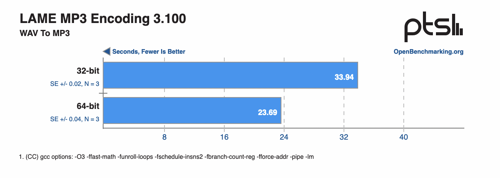Click the WAV To MP3 subtitle

click(x=44, y=33)
